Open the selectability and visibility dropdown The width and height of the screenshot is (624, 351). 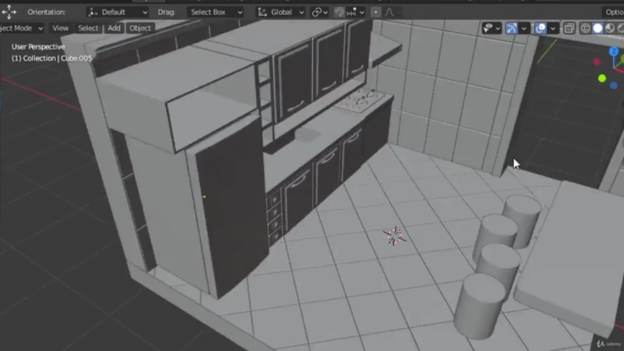(x=491, y=28)
